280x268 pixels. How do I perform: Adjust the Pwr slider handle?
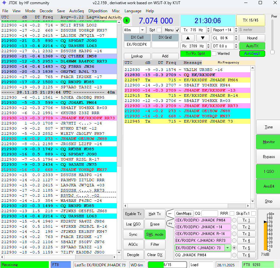pyautogui.click(x=272, y=52)
